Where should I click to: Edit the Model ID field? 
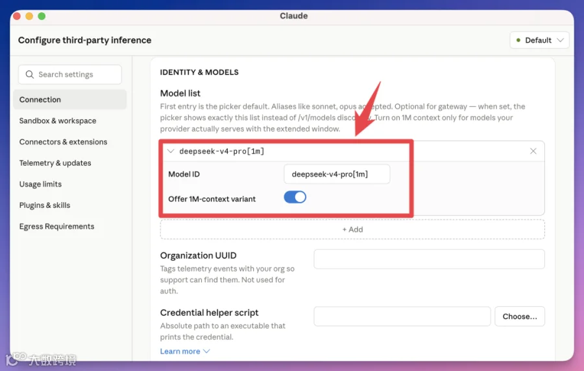click(337, 174)
